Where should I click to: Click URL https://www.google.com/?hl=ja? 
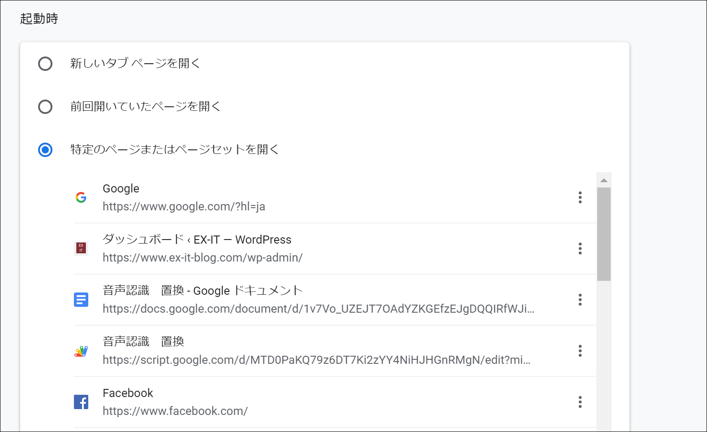coord(184,206)
